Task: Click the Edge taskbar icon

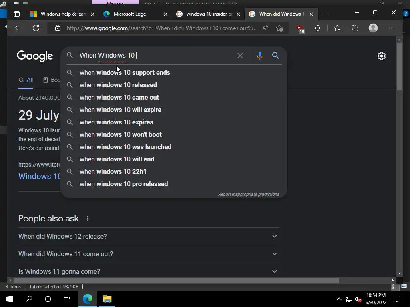Action: coord(88,299)
